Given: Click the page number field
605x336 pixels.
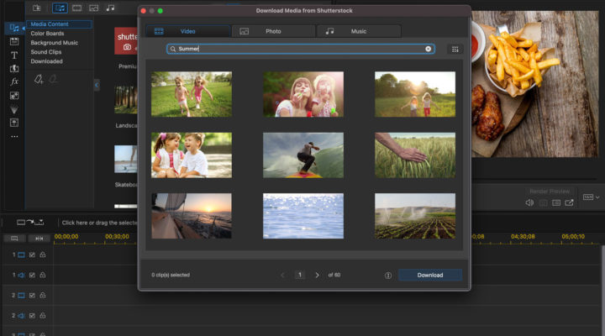Looking at the screenshot, I should point(300,275).
